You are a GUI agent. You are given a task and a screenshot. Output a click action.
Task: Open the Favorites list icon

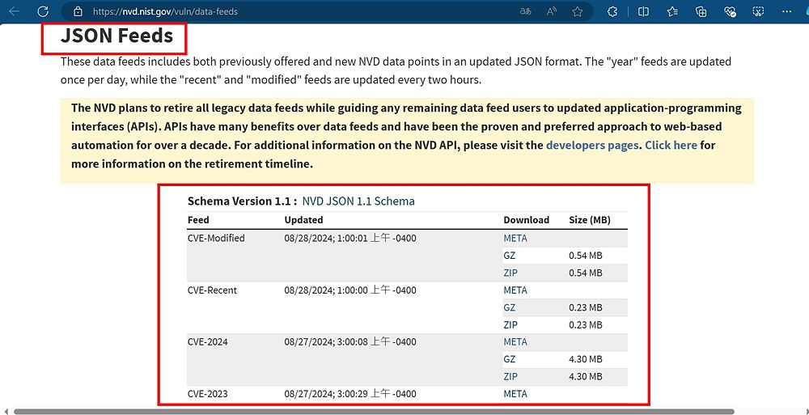[672, 11]
